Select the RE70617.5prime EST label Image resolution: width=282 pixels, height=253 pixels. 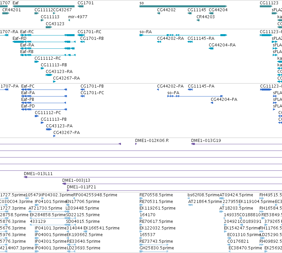click(156, 221)
